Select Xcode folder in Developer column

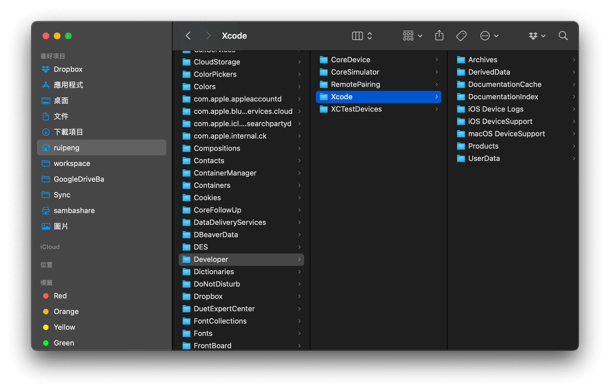coord(379,97)
